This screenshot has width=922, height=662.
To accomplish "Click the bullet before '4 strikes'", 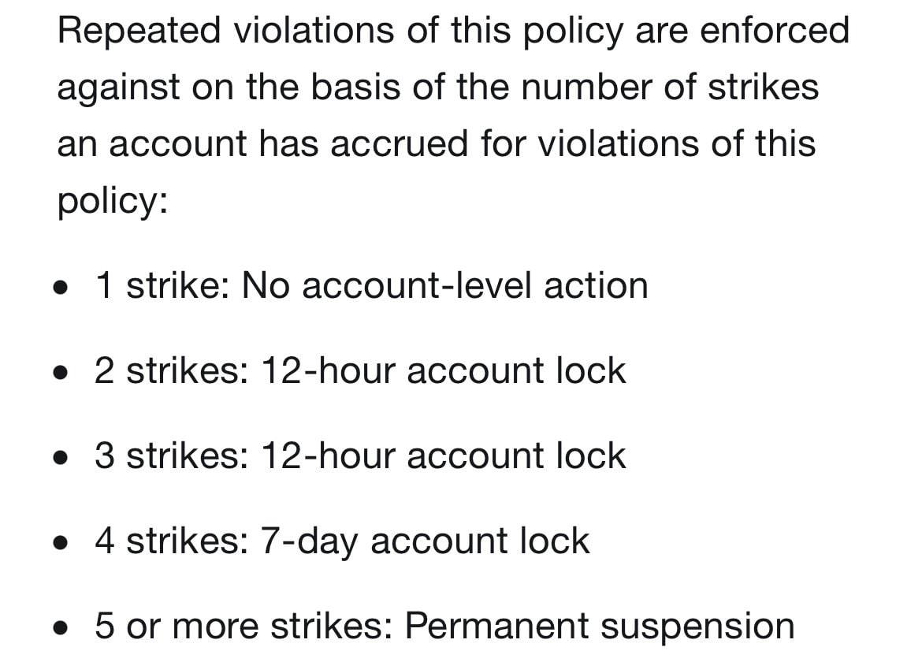I will (61, 543).
